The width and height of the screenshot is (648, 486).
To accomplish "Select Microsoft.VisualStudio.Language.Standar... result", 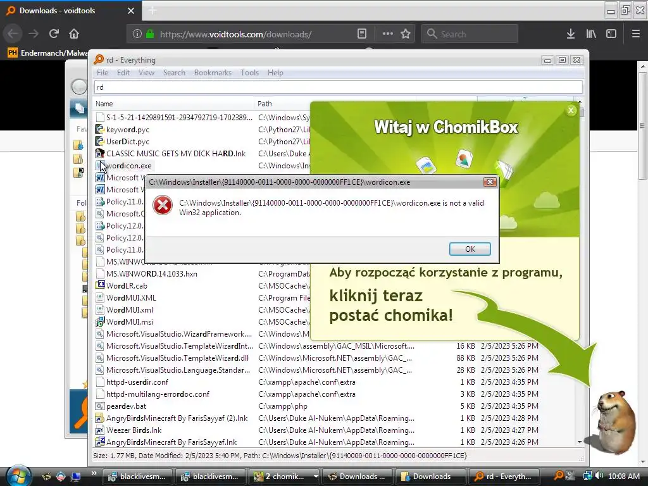I will (178, 370).
